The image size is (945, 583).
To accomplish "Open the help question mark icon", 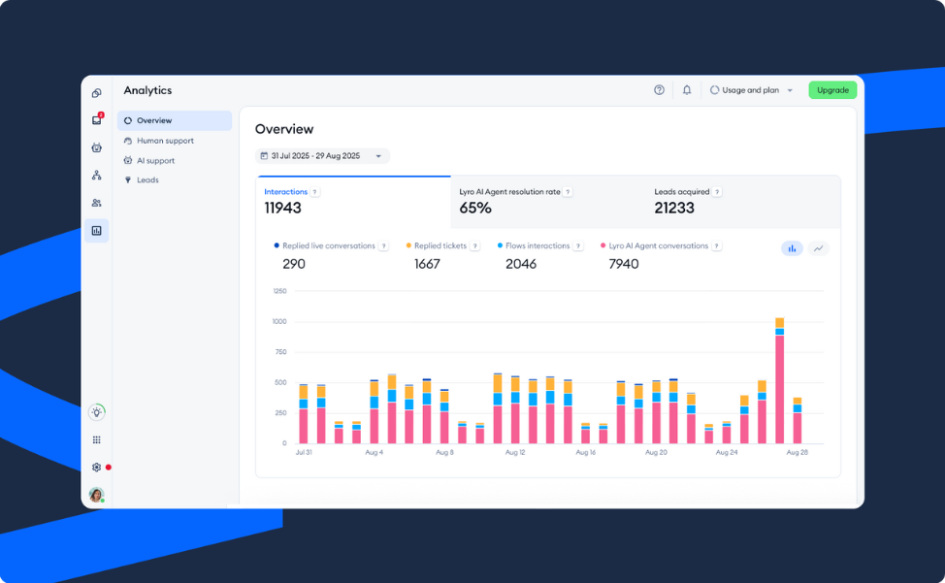I will (659, 90).
